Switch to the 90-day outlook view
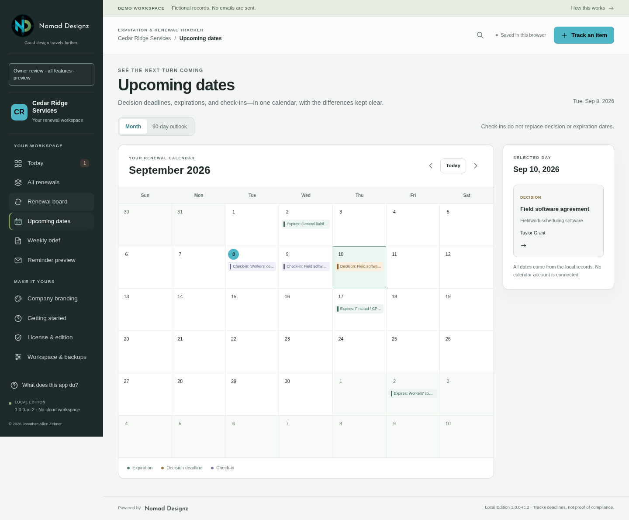 click(x=169, y=127)
